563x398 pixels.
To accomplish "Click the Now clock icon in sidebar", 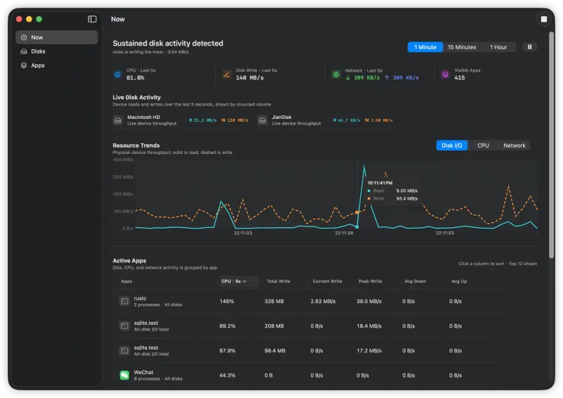I will tap(24, 37).
